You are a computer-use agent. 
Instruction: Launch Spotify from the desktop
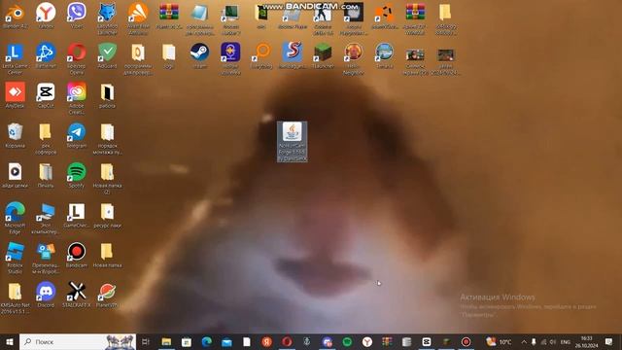click(77, 175)
